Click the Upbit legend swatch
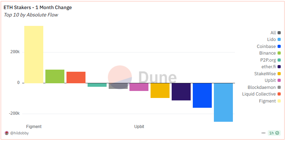286x141 pixels. [279, 80]
